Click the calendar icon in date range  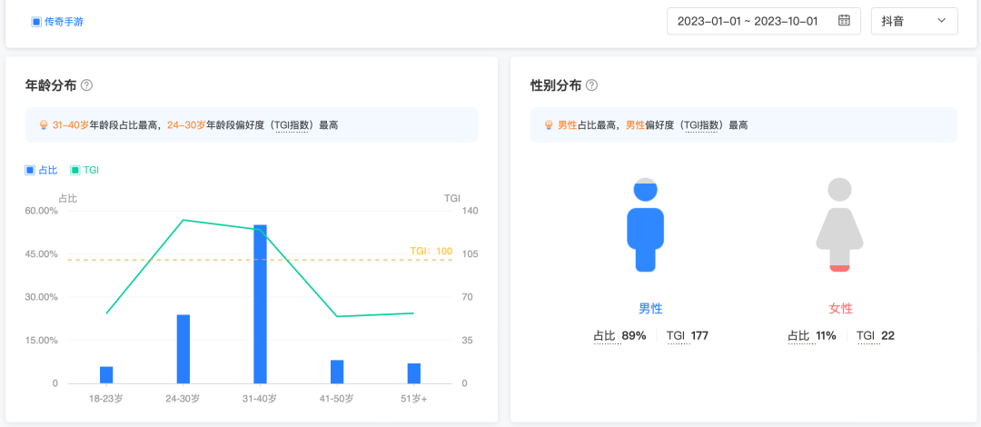tap(844, 21)
